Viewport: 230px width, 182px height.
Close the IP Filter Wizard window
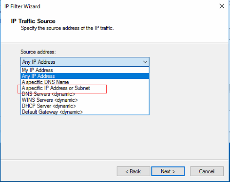pyautogui.click(x=222, y=6)
